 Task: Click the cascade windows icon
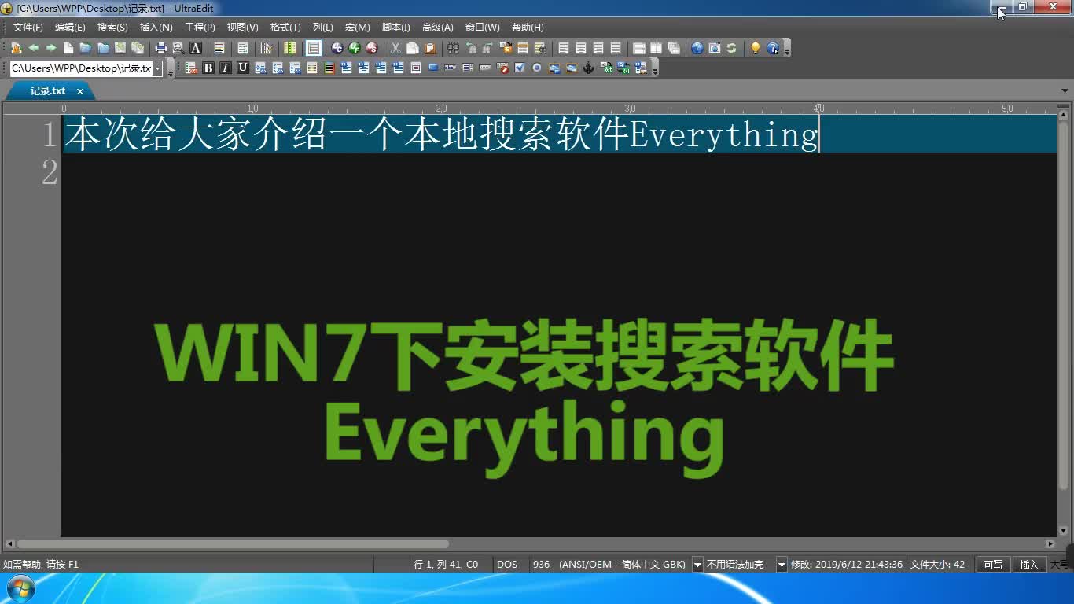674,48
